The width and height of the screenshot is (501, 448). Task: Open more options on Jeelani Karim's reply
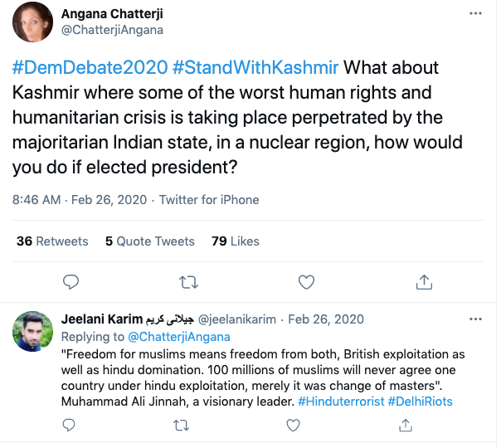point(474,319)
